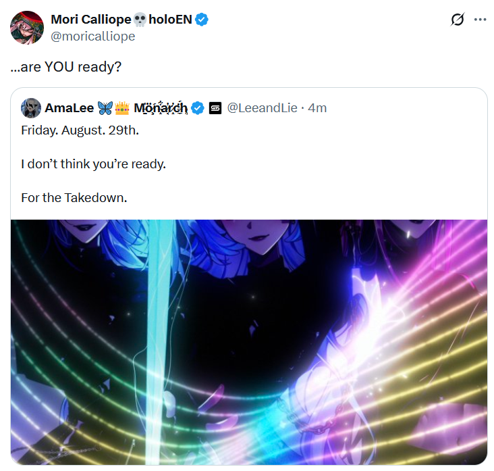The width and height of the screenshot is (494, 471).
Task: Click the Monarch stylized name text
Action: point(161,108)
